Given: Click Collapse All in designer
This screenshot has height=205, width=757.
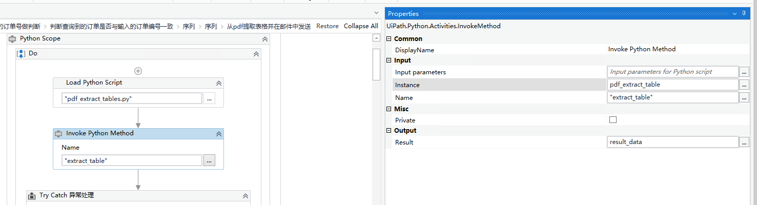Looking at the screenshot, I should tap(361, 26).
